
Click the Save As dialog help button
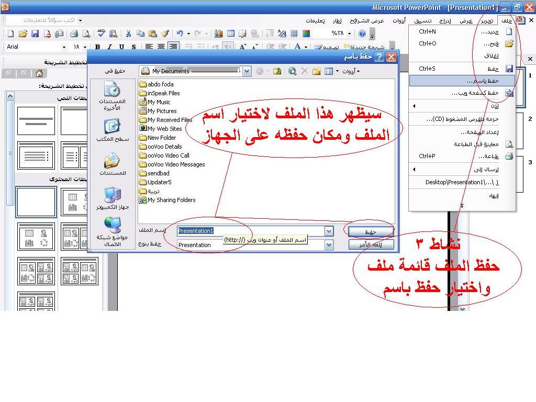379,57
